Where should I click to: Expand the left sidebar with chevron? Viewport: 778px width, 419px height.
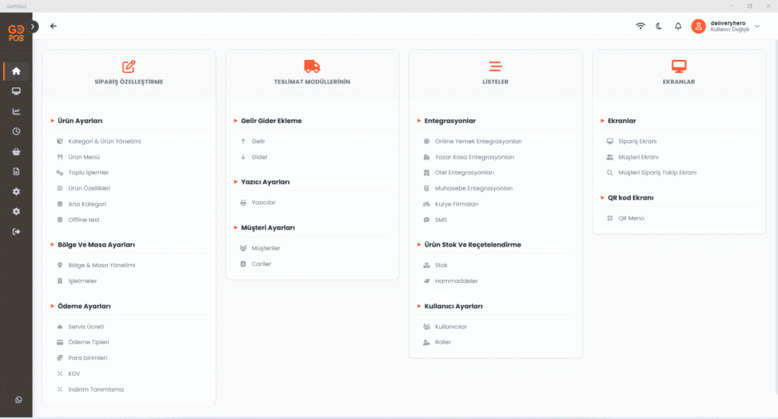click(x=33, y=26)
